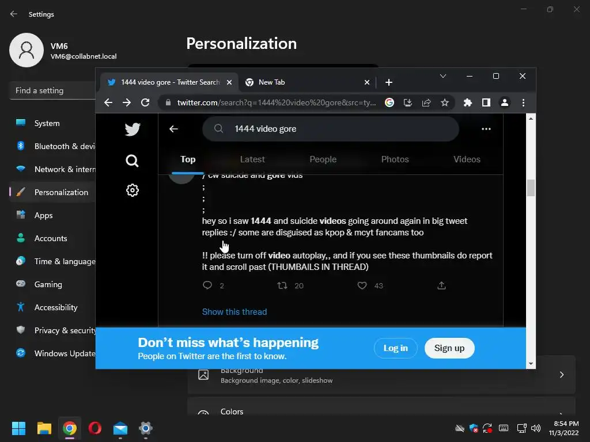Install app icon in address bar
Image resolution: width=590 pixels, height=442 pixels.
point(408,102)
